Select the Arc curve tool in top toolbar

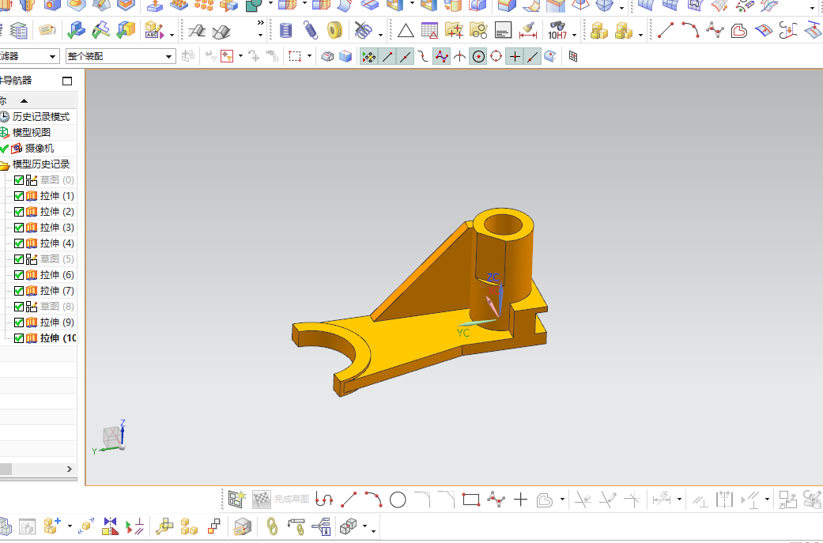point(690,30)
